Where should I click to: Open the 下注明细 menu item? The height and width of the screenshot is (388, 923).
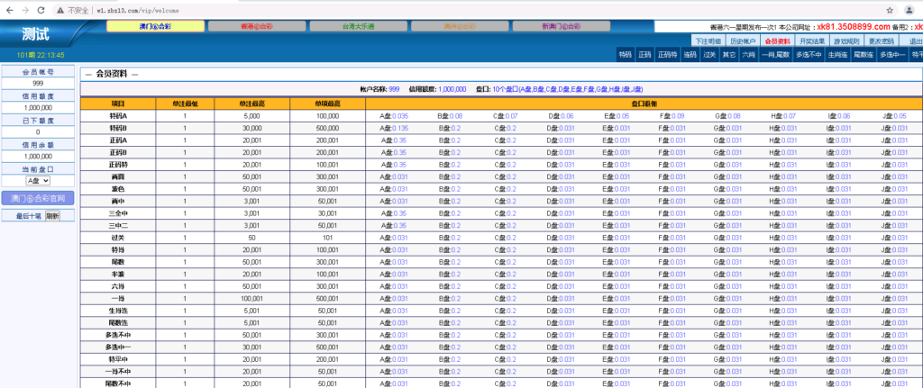(x=708, y=41)
